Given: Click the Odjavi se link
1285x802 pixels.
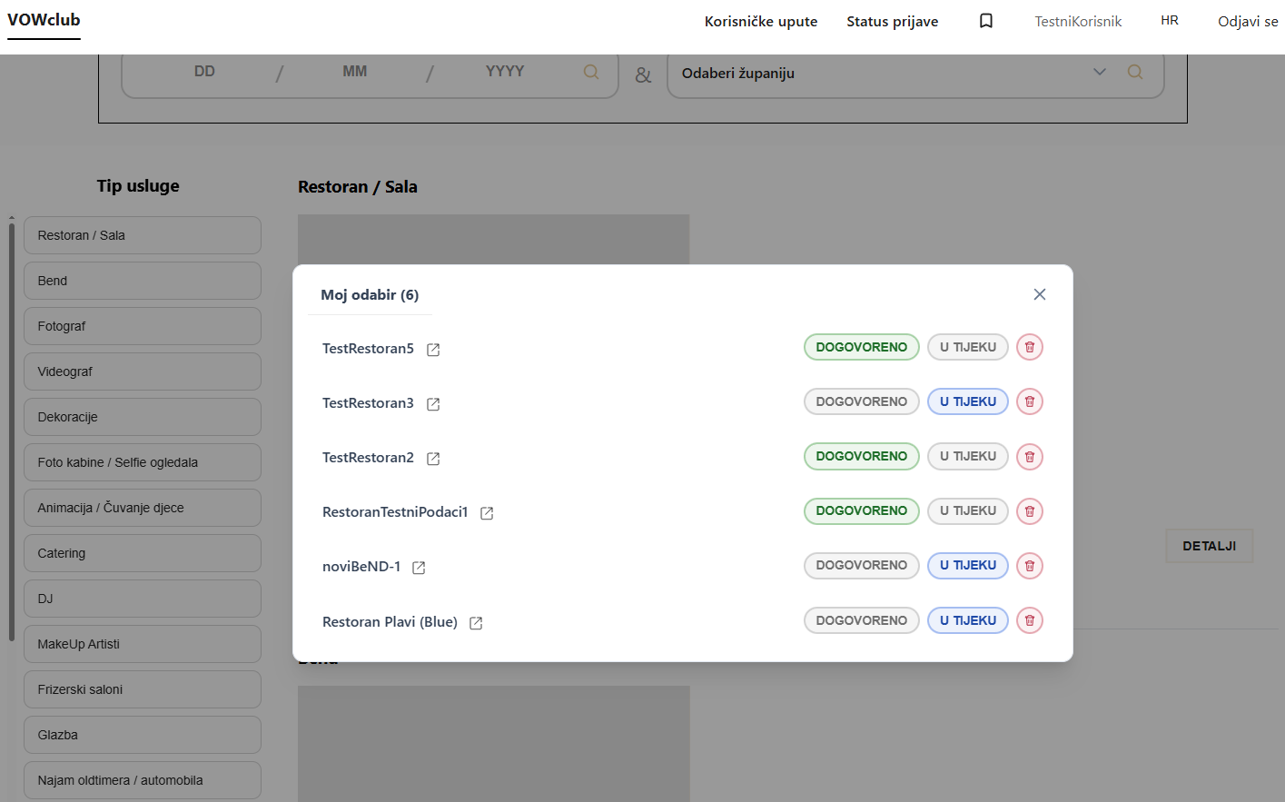Looking at the screenshot, I should (x=1247, y=21).
